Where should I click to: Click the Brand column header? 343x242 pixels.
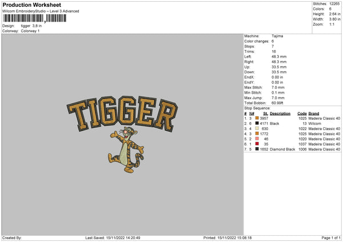click(314, 114)
